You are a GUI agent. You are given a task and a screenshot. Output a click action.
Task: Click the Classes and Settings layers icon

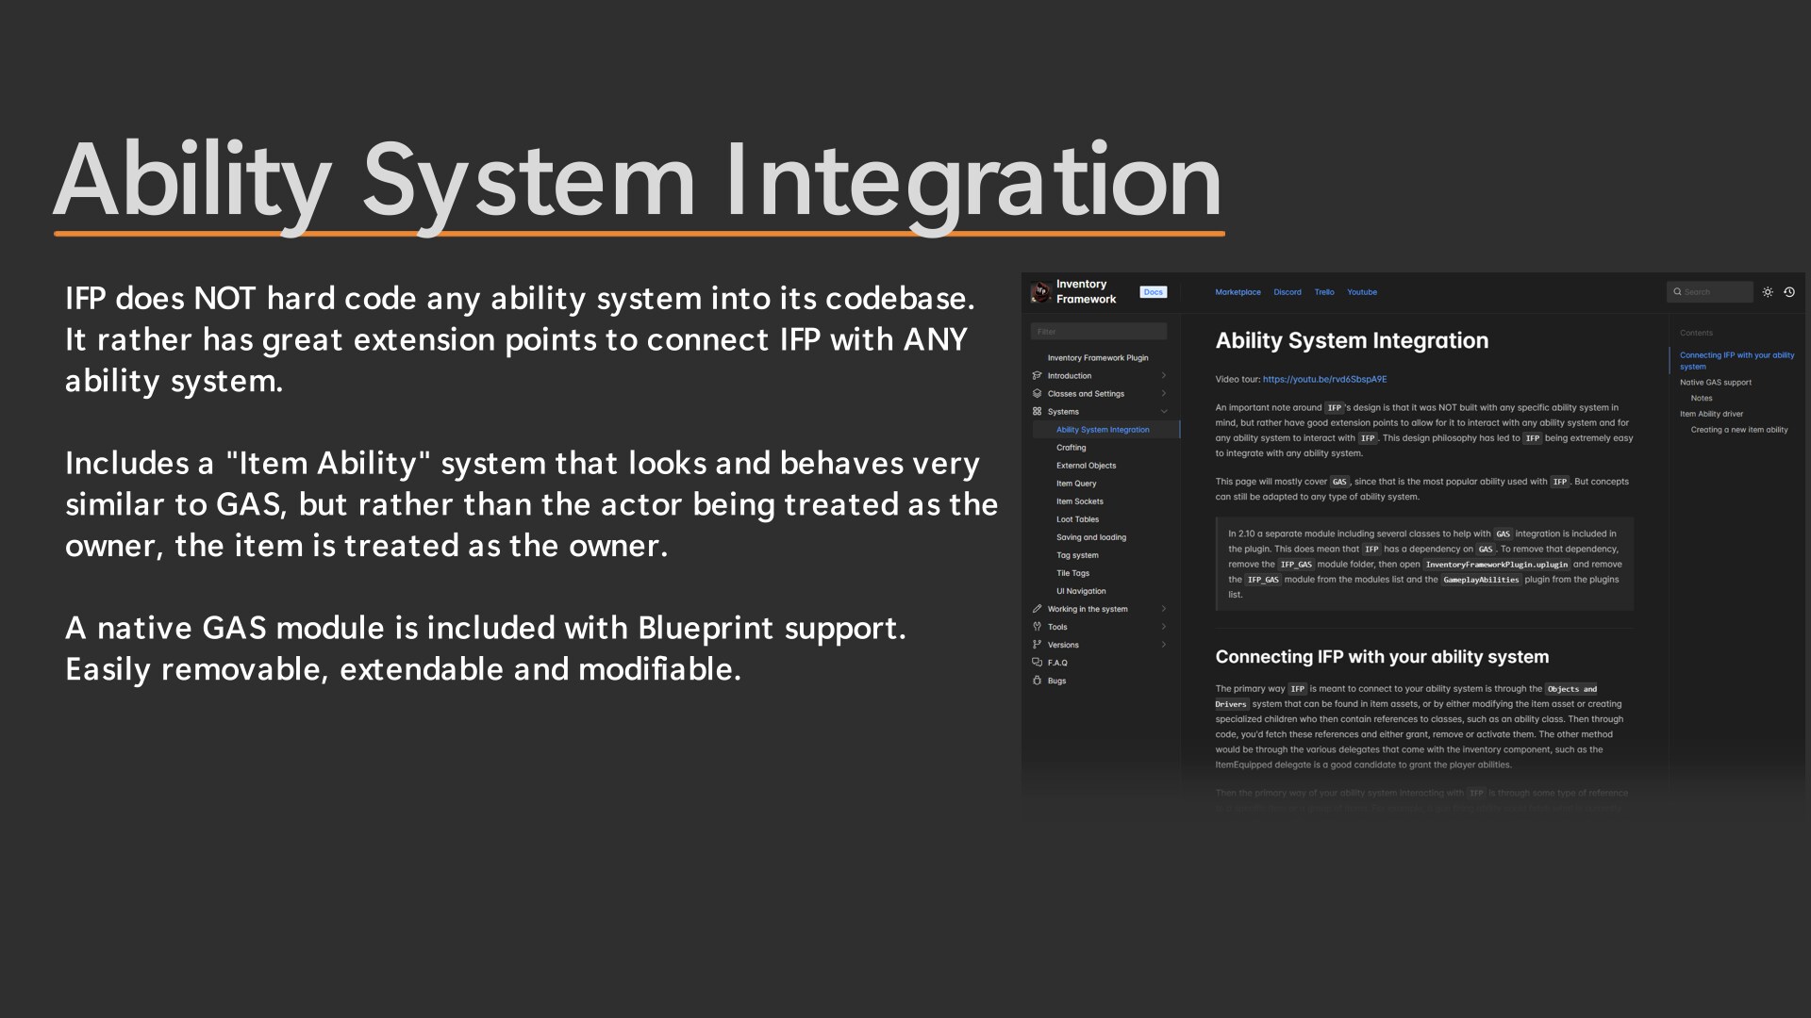click(1038, 394)
